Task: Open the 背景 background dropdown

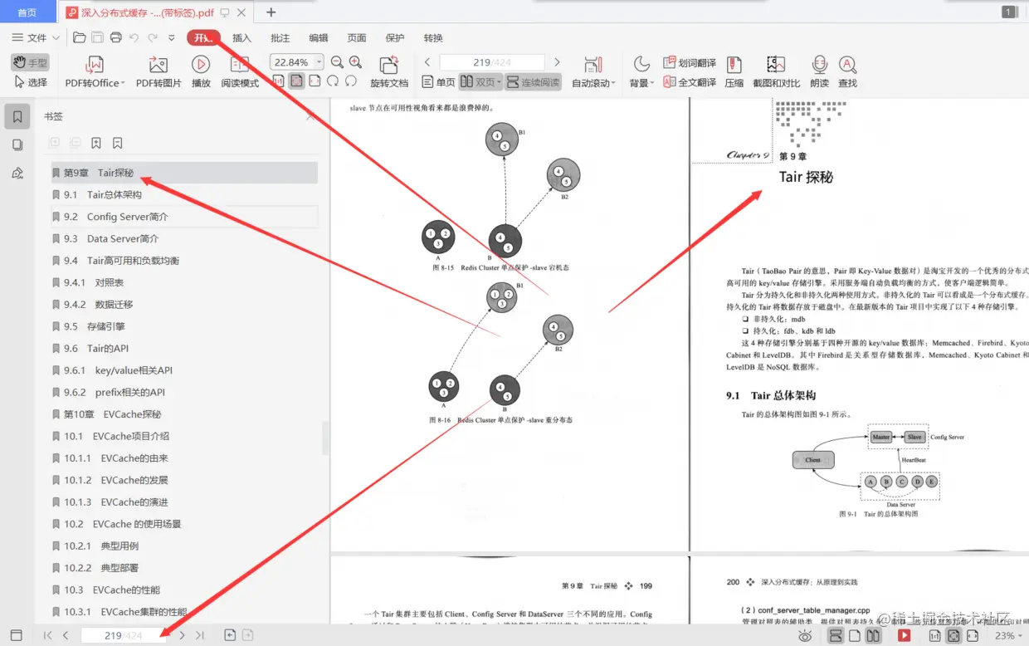Action: pyautogui.click(x=641, y=72)
